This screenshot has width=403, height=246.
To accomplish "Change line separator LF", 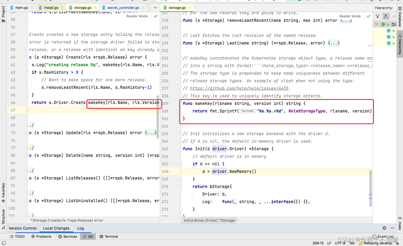I will 329,243.
